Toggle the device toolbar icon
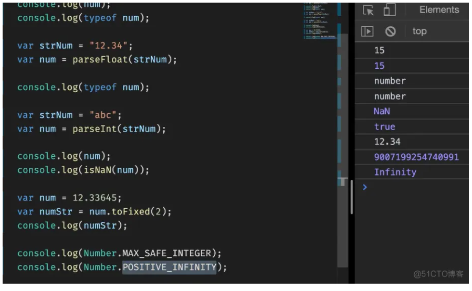The image size is (472, 291). 390,10
